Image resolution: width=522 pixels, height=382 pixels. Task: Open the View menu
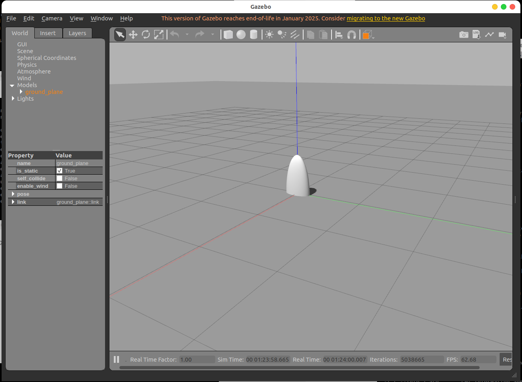point(76,18)
